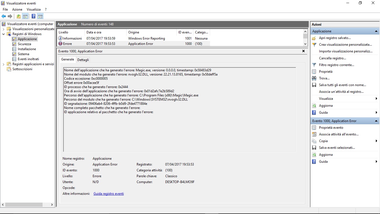The width and height of the screenshot is (380, 214).
Task: Toggle the action pane toolbar icon
Action: click(40, 16)
